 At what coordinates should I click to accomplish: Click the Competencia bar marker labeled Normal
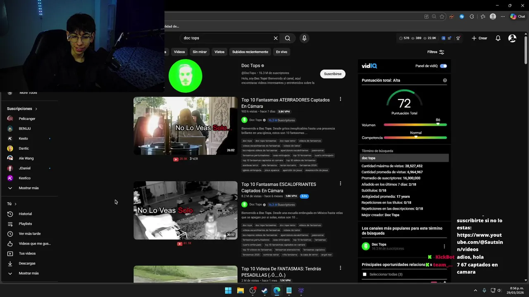coord(416,137)
